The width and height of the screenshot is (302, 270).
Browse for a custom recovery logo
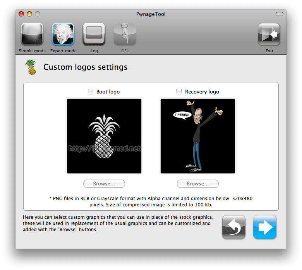(x=198, y=183)
